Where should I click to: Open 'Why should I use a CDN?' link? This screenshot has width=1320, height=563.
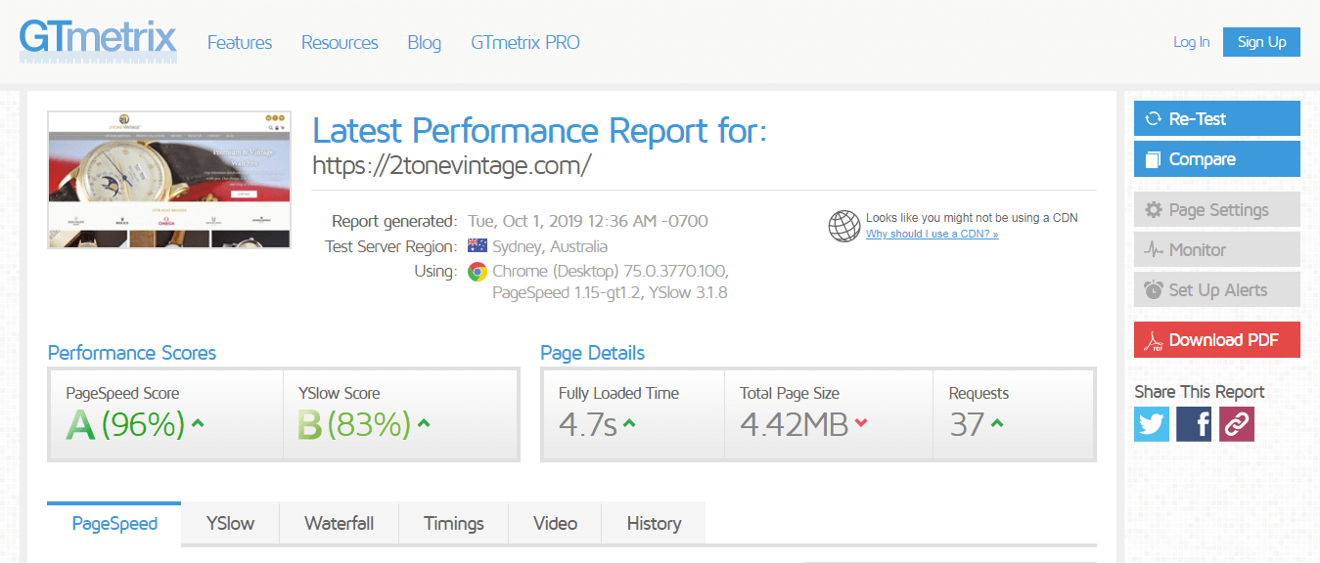click(932, 235)
